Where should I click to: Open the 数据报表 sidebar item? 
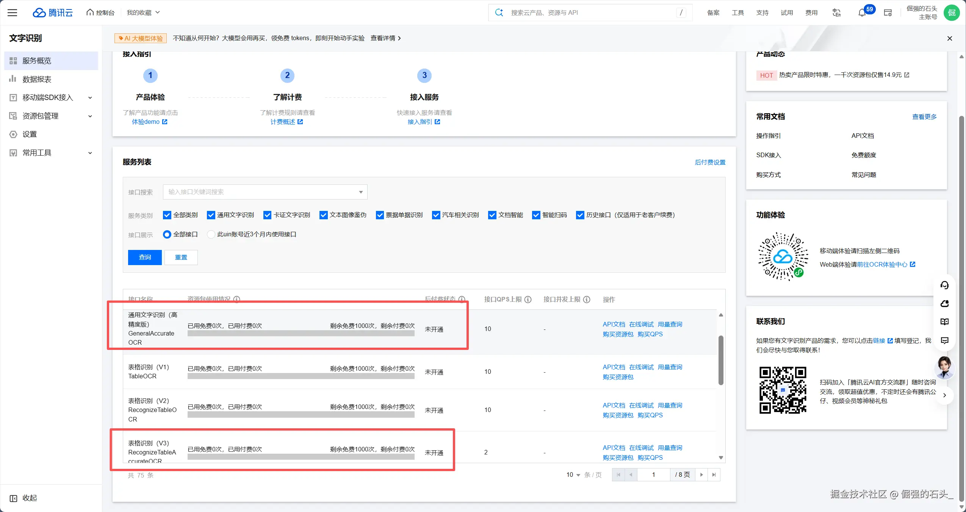point(51,79)
